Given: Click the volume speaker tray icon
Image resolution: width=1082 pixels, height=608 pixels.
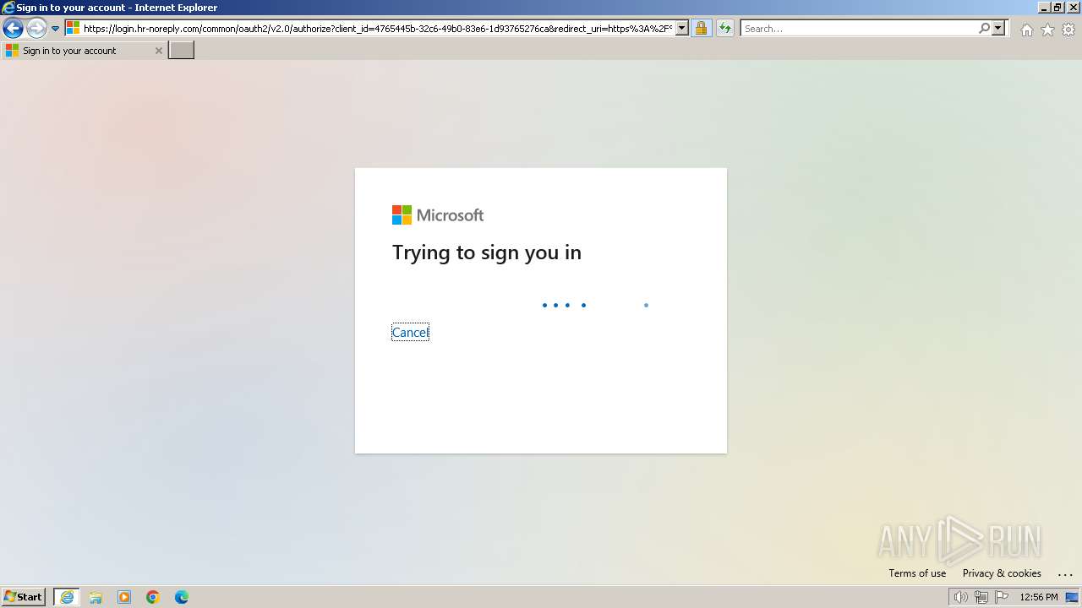Looking at the screenshot, I should pyautogui.click(x=960, y=597).
